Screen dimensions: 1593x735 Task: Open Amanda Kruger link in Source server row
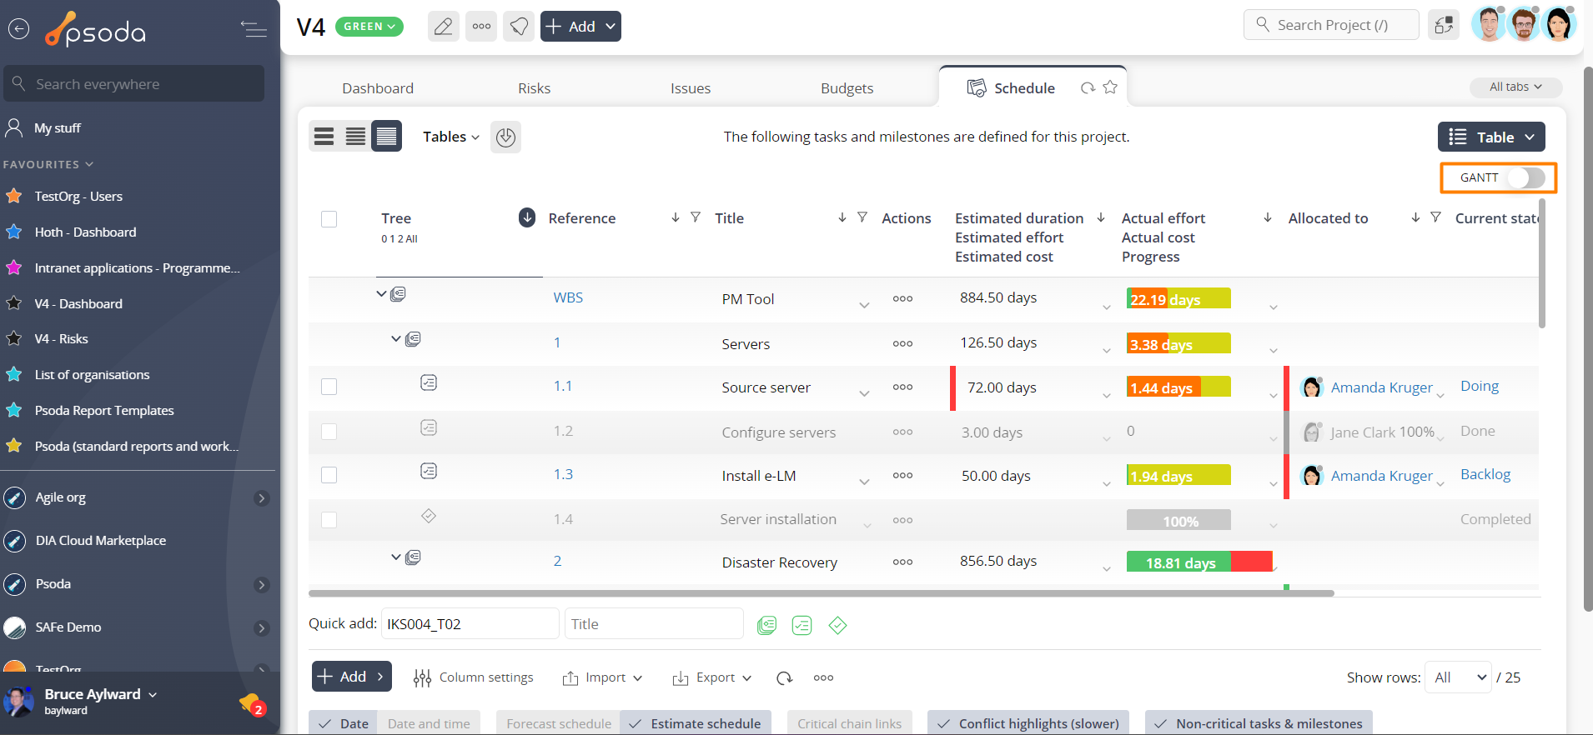pos(1381,387)
